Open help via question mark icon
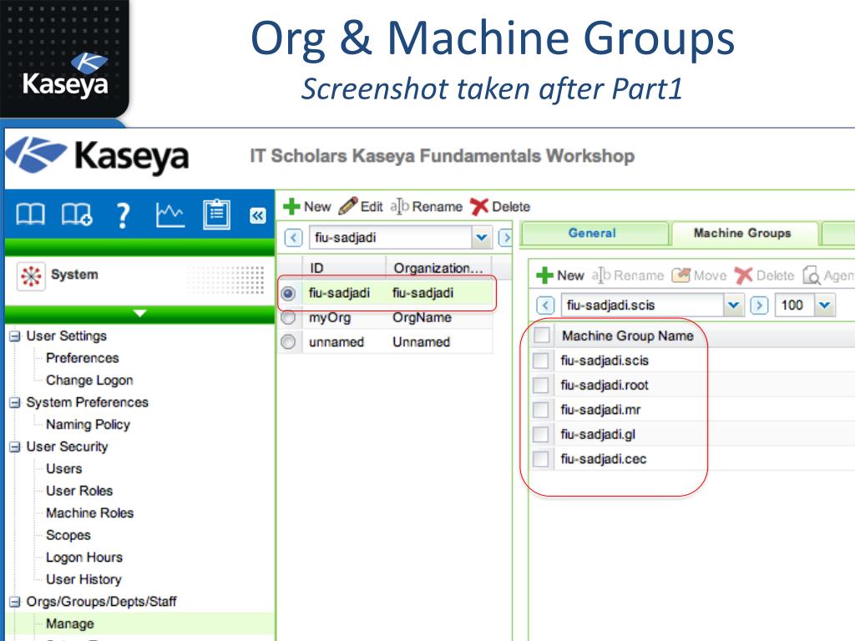855x641 pixels. (124, 215)
